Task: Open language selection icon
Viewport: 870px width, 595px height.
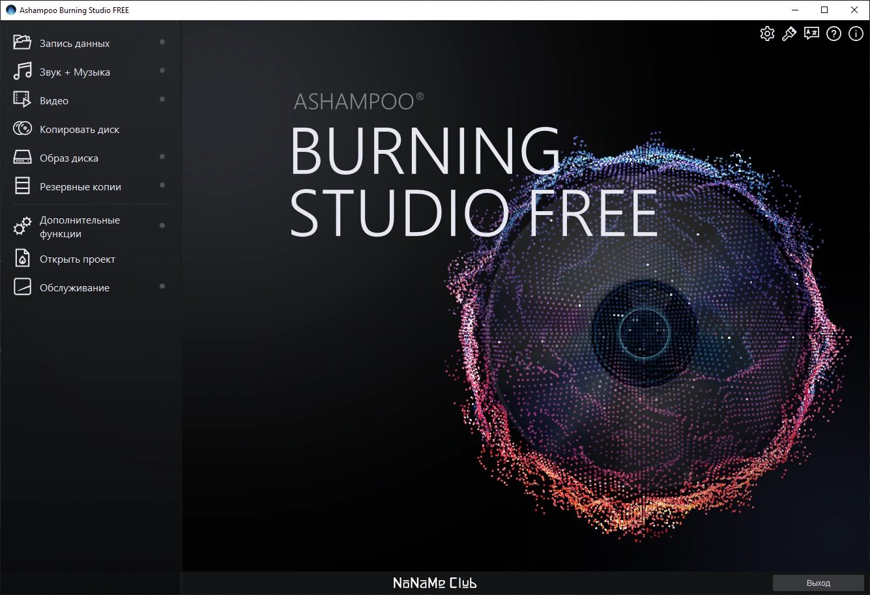Action: pos(811,34)
